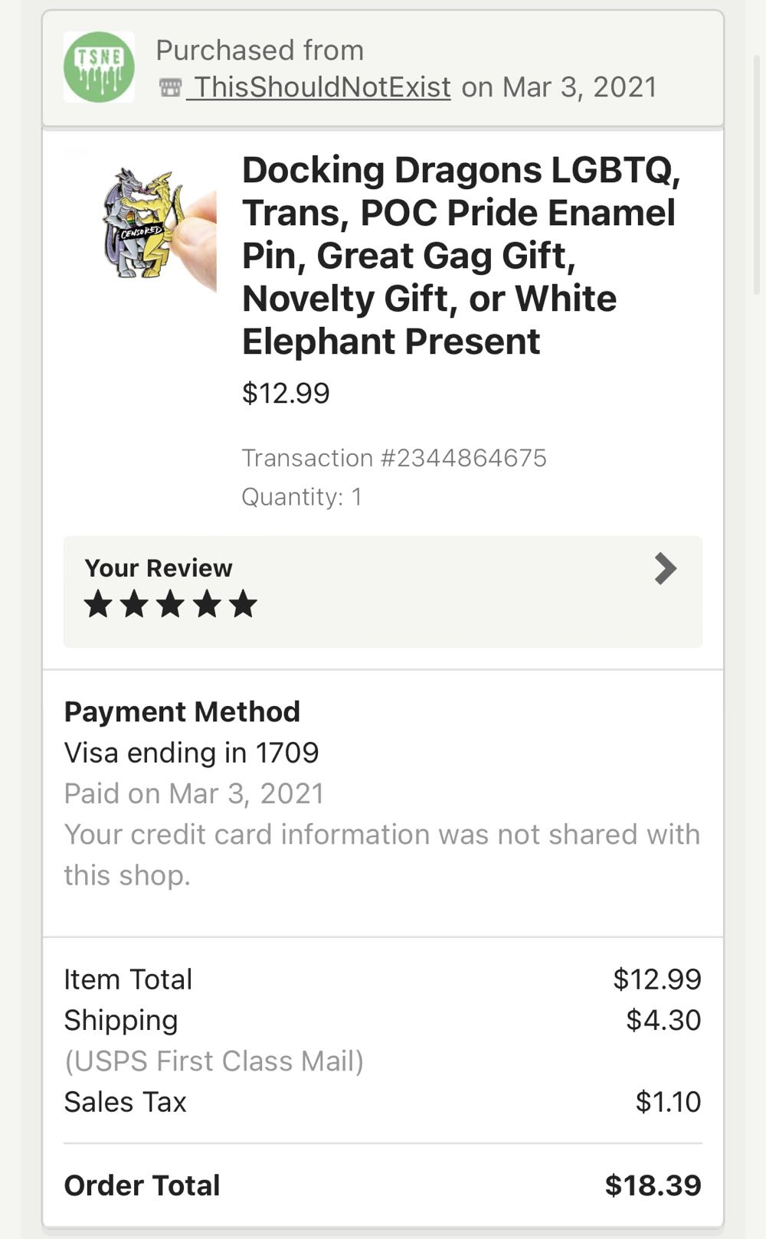This screenshot has width=766, height=1239.
Task: Select the third review star
Action: point(170,604)
